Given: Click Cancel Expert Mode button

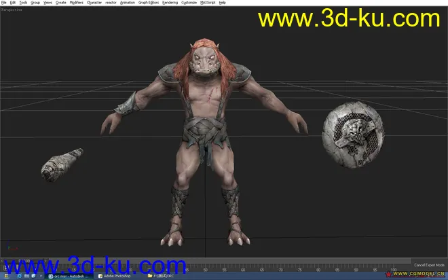Looking at the screenshot, I should [x=429, y=265].
